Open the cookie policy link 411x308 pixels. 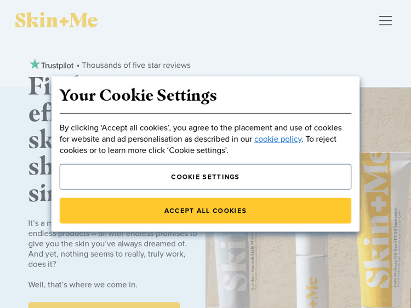click(277, 139)
